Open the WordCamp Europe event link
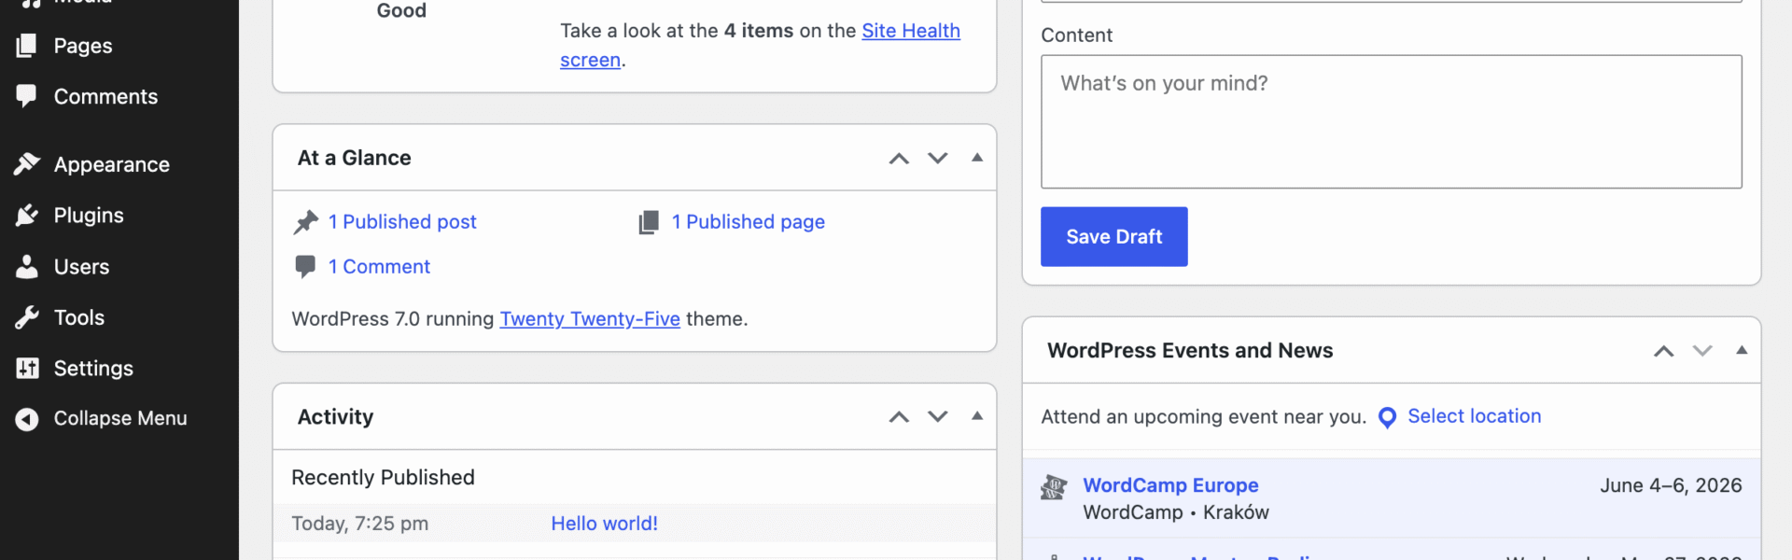1792x560 pixels. click(1170, 485)
